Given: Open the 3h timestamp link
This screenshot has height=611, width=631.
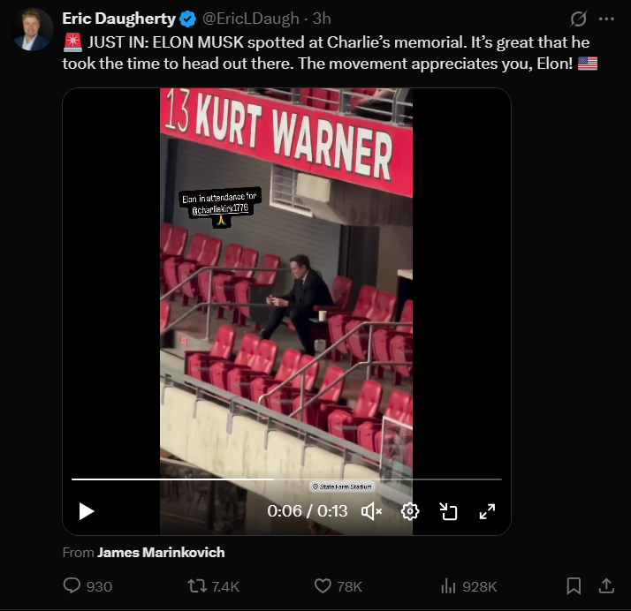Looking at the screenshot, I should tap(322, 19).
